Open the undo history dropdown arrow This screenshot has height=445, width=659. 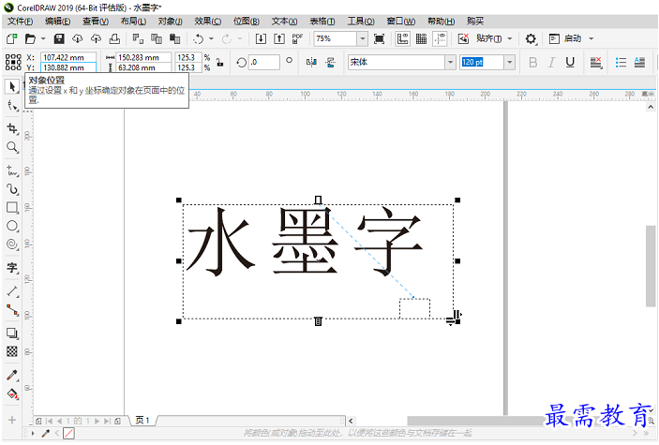[x=212, y=38]
